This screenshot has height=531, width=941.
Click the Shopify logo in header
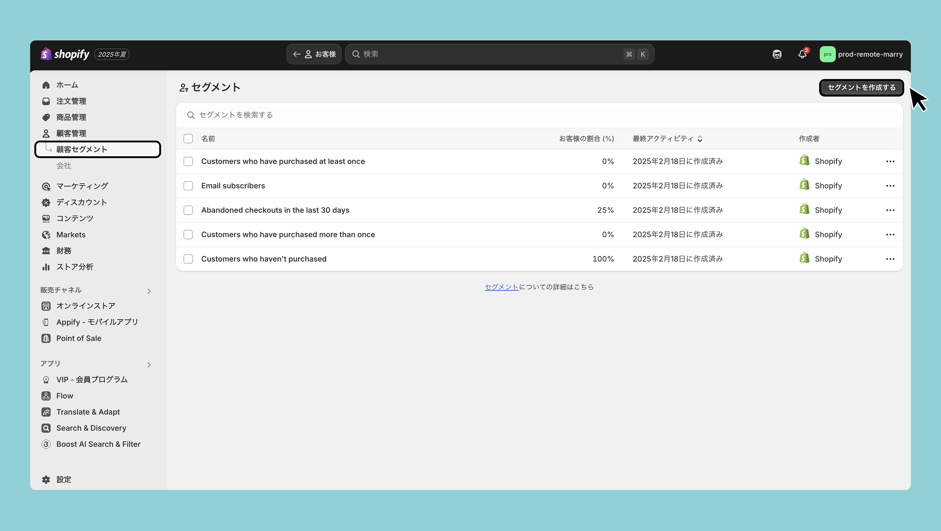point(65,54)
